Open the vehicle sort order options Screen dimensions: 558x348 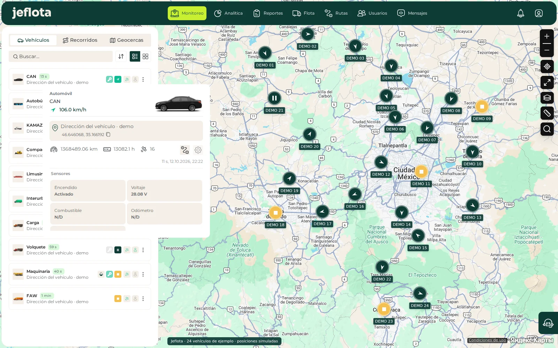tap(121, 56)
